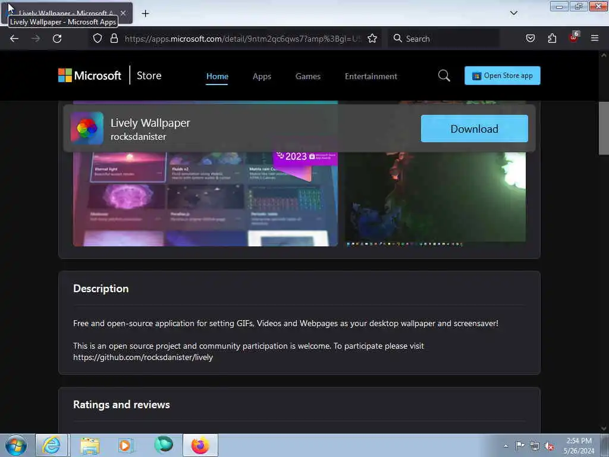Click the address bar URL field
Image resolution: width=609 pixels, height=457 pixels.
coord(243,39)
